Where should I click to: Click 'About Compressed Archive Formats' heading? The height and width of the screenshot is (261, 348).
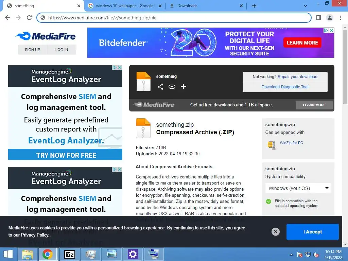click(x=174, y=167)
